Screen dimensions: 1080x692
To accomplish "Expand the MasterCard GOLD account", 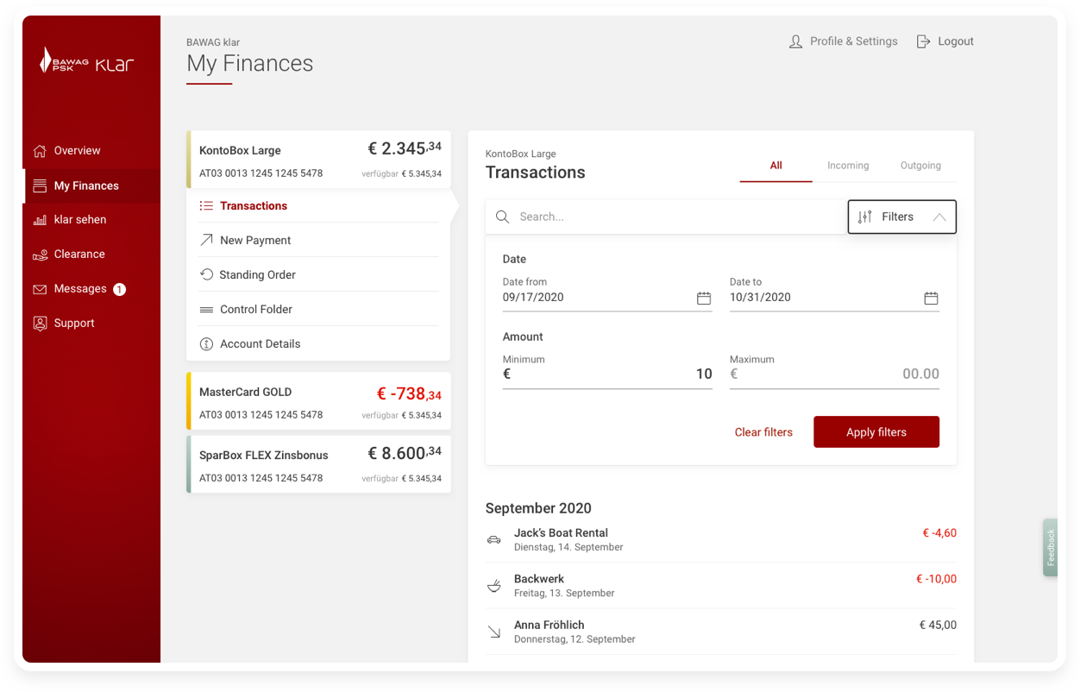I will (x=319, y=401).
